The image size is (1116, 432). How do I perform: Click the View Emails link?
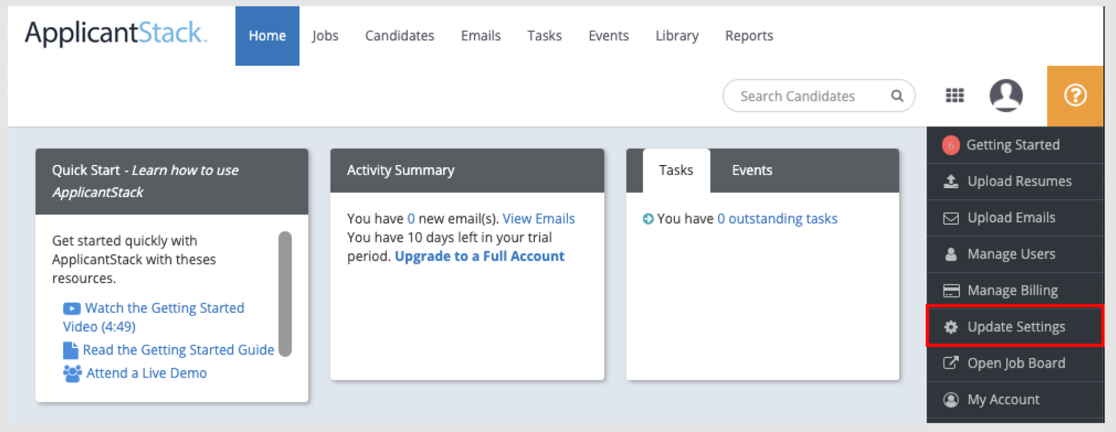(x=538, y=219)
